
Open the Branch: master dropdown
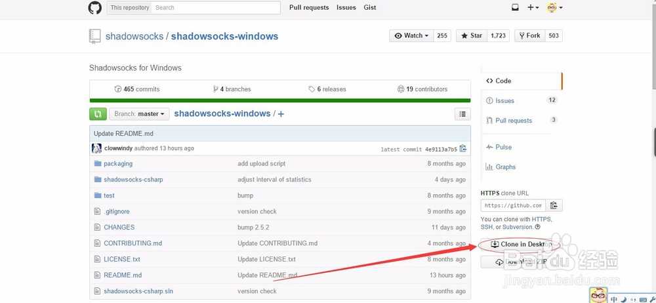coord(139,114)
